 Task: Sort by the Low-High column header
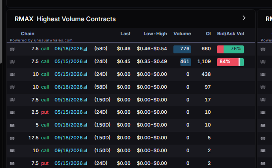pos(155,34)
